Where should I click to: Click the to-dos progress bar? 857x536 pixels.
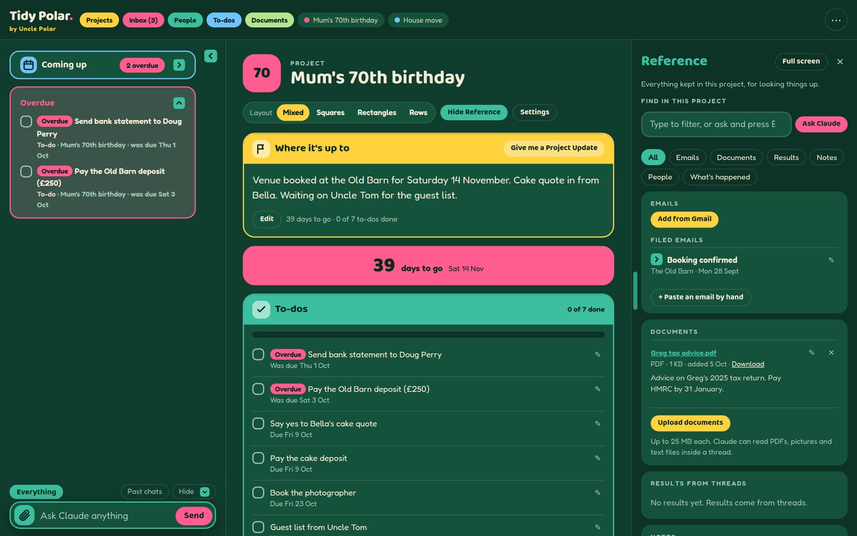click(428, 335)
